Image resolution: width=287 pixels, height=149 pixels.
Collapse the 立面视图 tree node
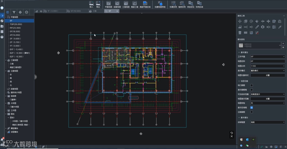[6, 71]
